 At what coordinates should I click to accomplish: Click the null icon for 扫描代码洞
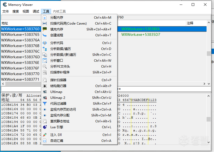pos(45,24)
